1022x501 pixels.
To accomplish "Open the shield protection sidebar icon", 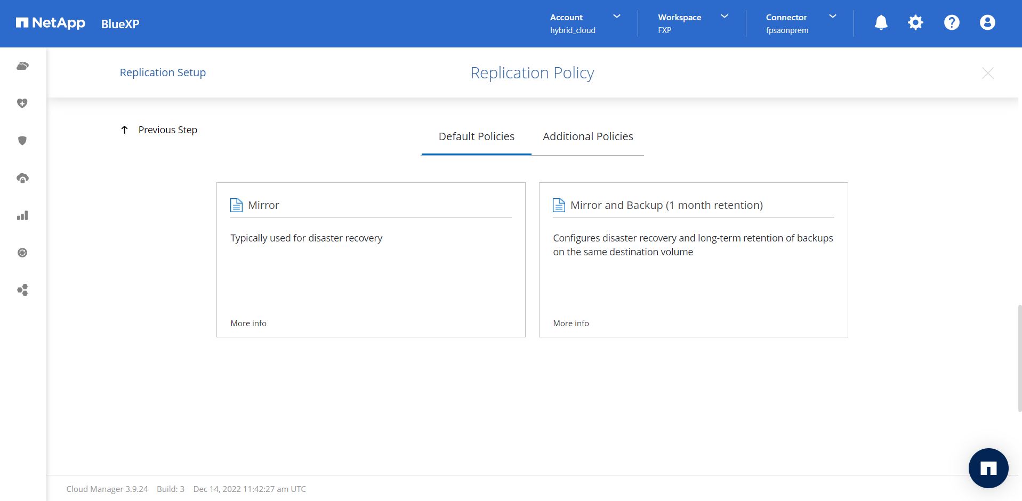I will click(x=22, y=141).
